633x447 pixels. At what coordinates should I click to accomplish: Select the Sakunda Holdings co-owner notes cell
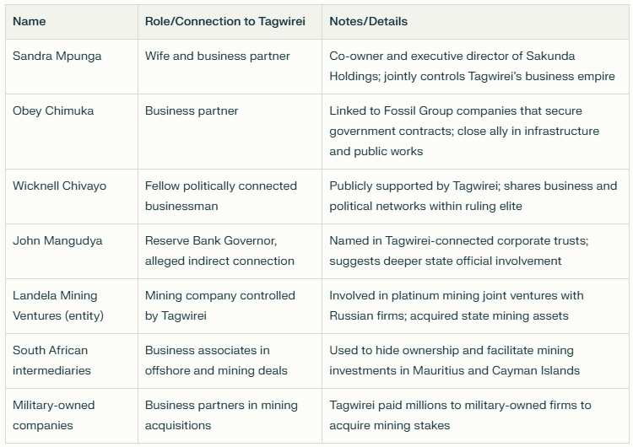pyautogui.click(x=472, y=66)
